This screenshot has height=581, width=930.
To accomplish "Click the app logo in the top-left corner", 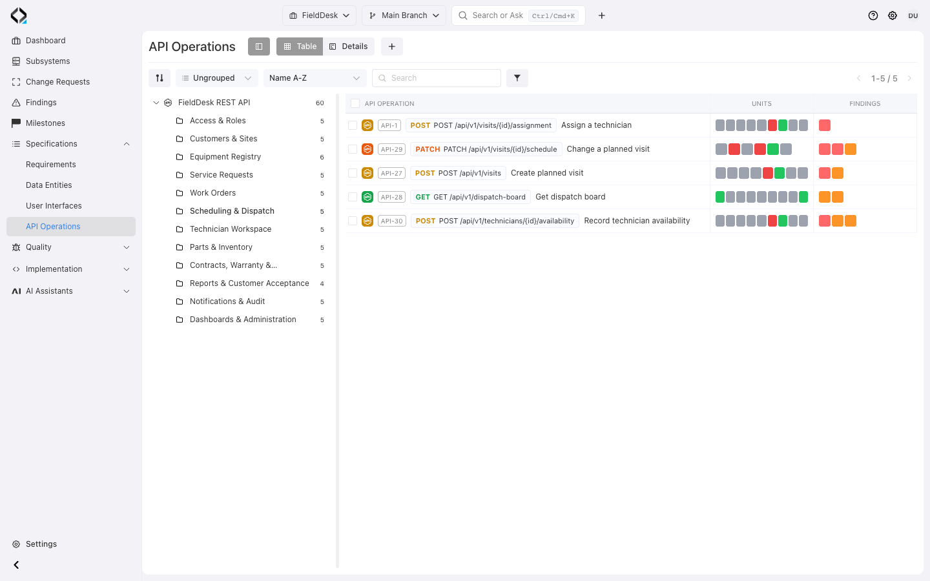I will pos(19,15).
